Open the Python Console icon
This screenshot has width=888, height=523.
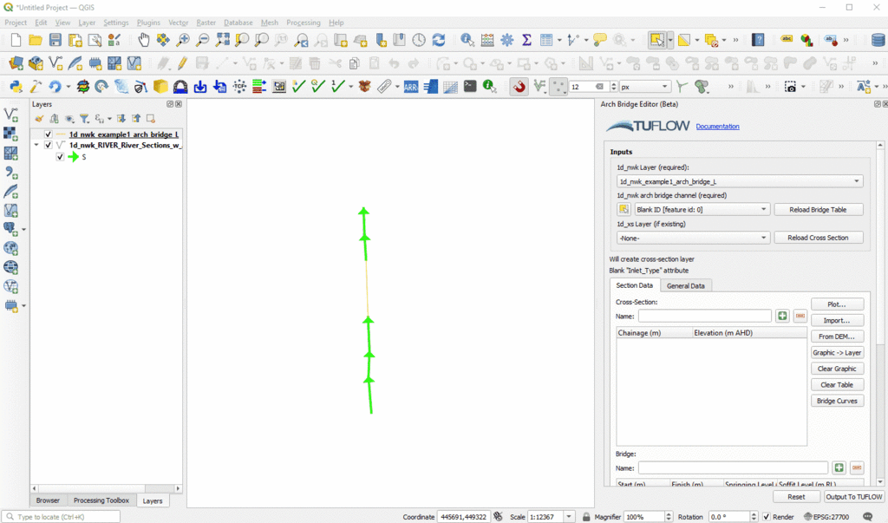(15, 87)
